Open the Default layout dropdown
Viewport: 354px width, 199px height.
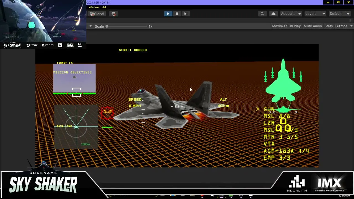[x=339, y=14]
